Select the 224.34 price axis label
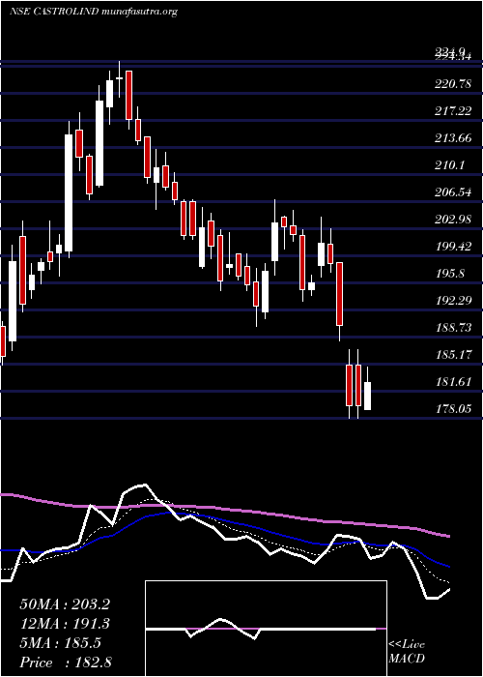This screenshot has height=677, width=483. coord(453,57)
